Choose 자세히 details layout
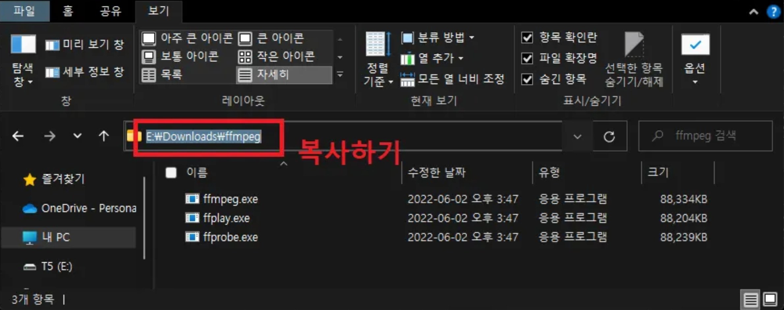This screenshot has height=310, width=784. 284,75
